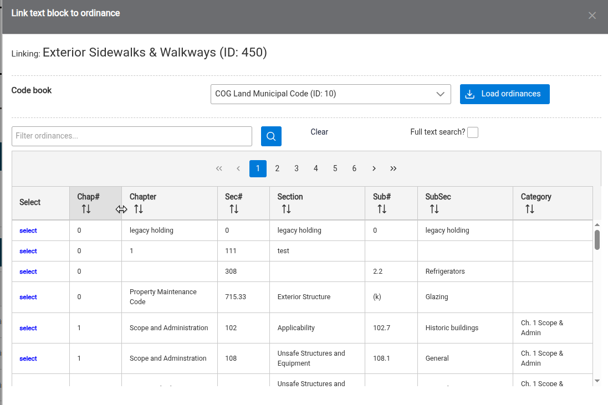The image size is (608, 405).
Task: Click the 'Scope and Administration' chapter cell
Action: click(x=170, y=328)
